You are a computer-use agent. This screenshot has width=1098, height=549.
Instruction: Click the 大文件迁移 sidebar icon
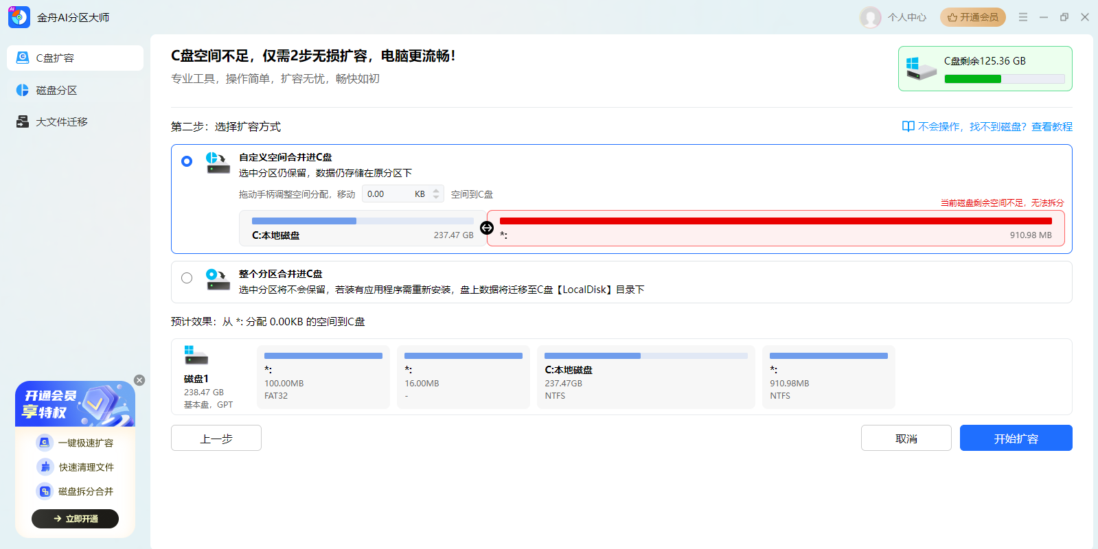point(23,122)
